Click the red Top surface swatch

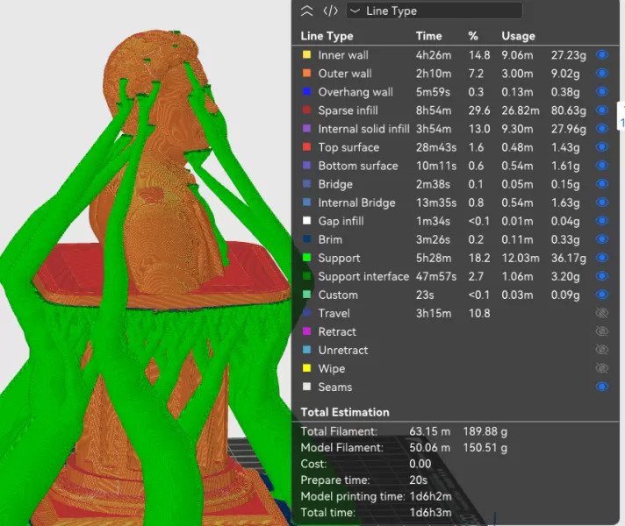306,147
